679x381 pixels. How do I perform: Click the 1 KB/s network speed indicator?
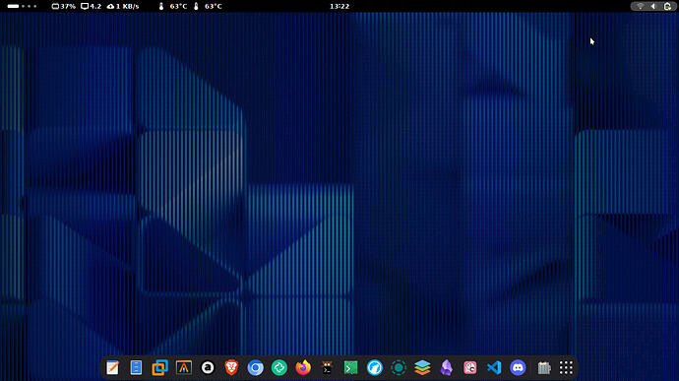123,6
